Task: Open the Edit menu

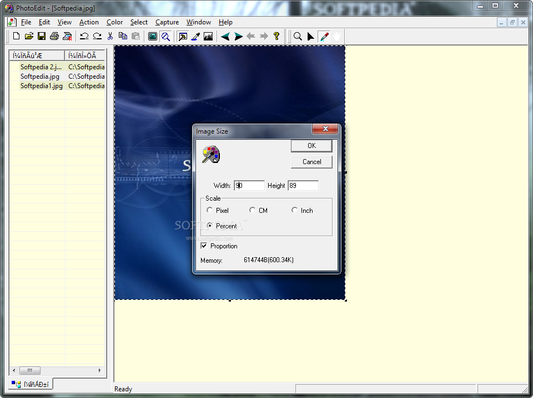Action: (44, 22)
